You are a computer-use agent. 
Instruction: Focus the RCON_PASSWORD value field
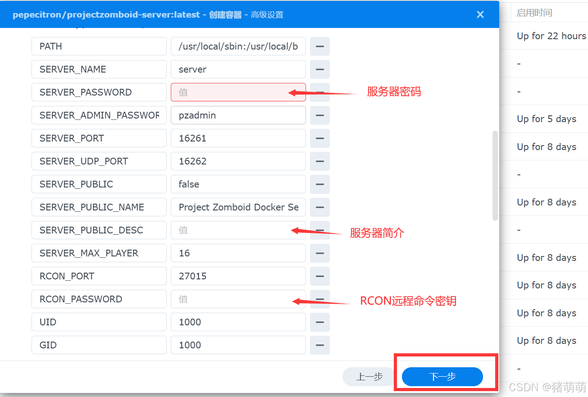click(238, 299)
